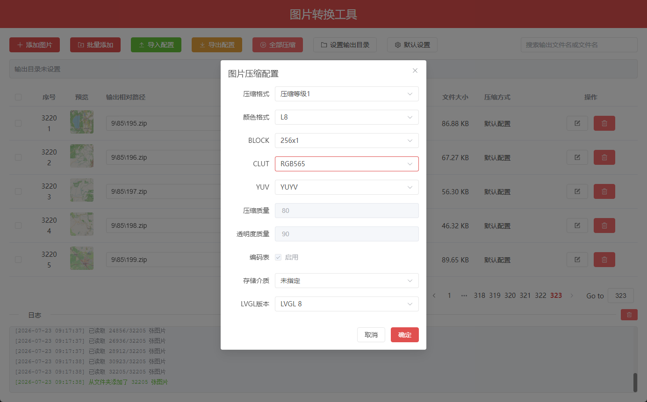647x402 pixels.
Task: Toggle the 编码表 启用 checkbox
Action: (x=278, y=257)
